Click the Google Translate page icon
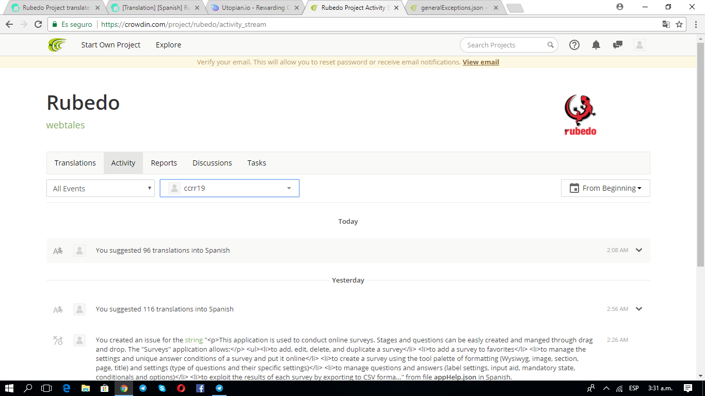The image size is (705, 396). click(666, 24)
